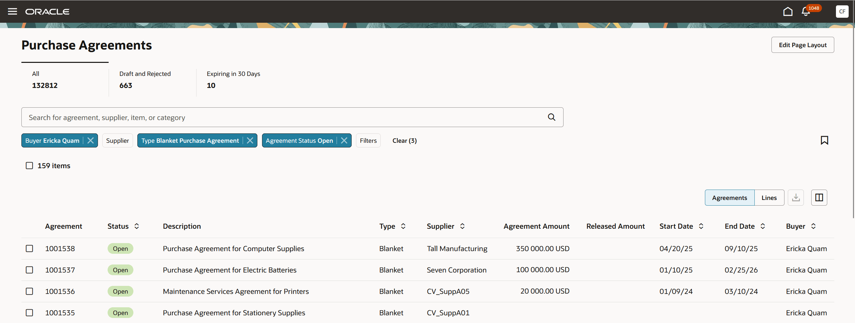Run the search with the magnifier icon
The width and height of the screenshot is (855, 323).
click(x=551, y=117)
